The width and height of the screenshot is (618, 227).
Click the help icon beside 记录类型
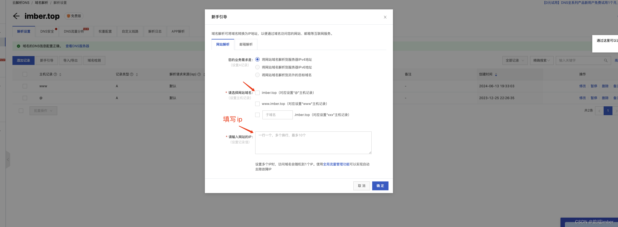click(x=132, y=74)
